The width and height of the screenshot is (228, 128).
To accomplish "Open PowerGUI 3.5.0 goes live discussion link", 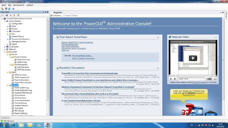I will click(x=90, y=73).
